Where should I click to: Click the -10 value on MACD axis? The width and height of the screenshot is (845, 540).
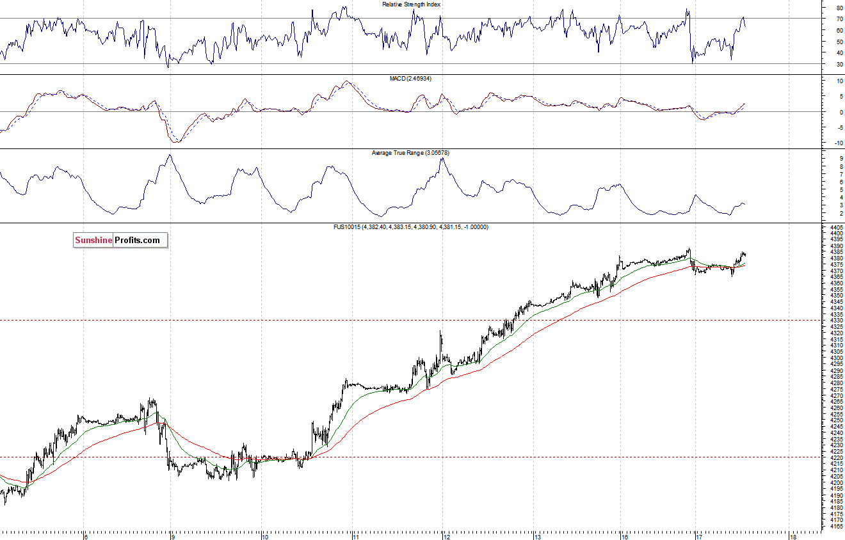[x=837, y=143]
